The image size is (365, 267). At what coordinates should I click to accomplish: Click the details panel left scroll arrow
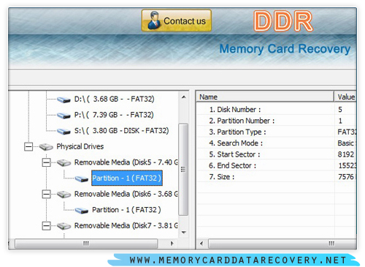pos(201,244)
